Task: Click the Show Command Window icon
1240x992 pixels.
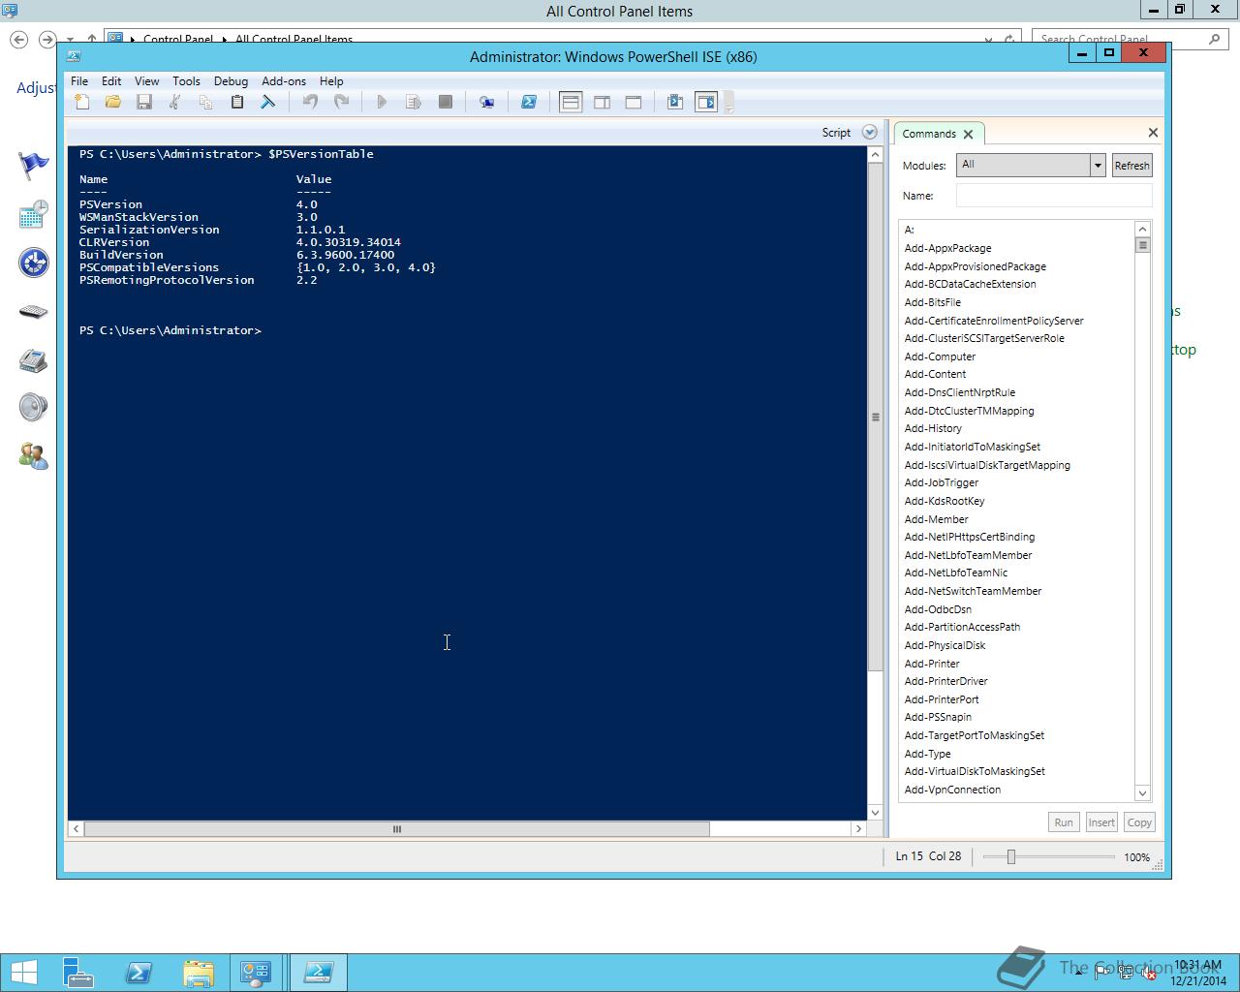Action: pos(675,102)
